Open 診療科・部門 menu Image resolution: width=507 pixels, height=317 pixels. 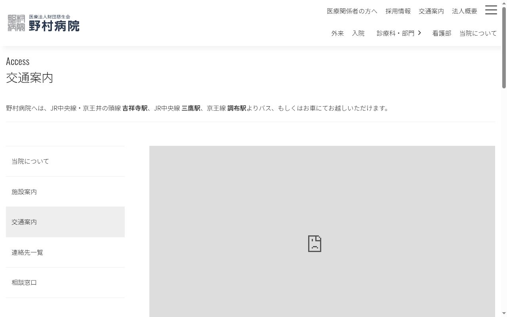click(395, 33)
